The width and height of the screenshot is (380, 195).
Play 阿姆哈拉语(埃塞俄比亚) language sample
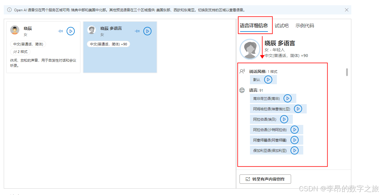[x=298, y=109]
